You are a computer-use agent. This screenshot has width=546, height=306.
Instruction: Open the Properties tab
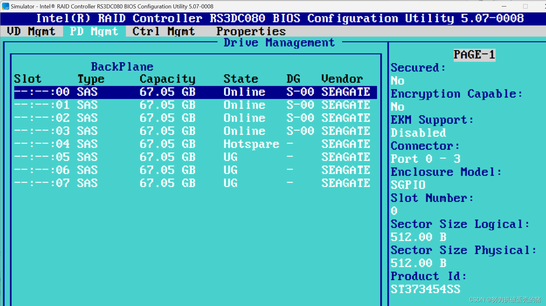[x=251, y=31]
